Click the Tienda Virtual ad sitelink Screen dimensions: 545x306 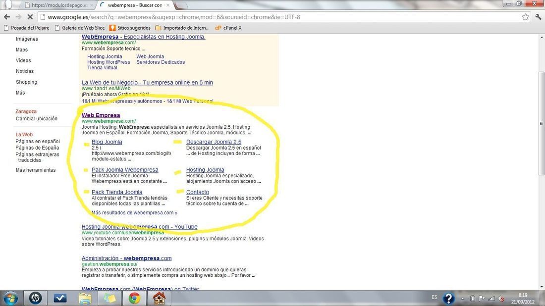pos(102,68)
